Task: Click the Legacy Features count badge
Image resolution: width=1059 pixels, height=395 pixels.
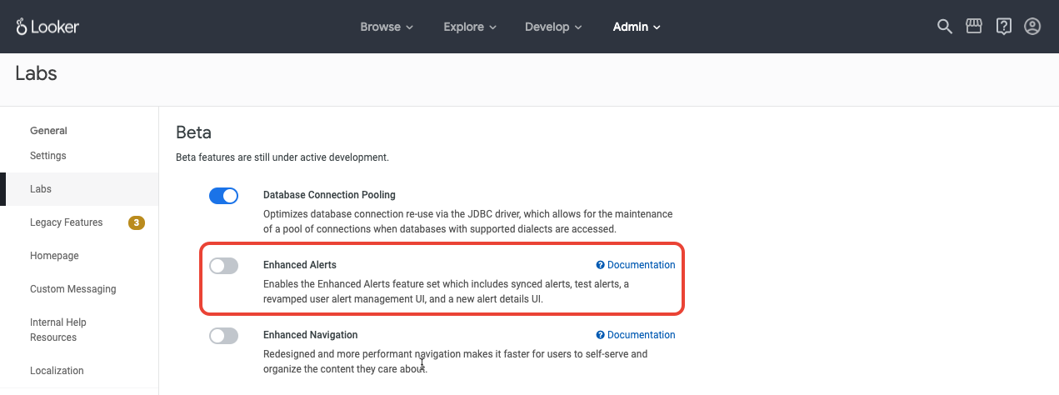Action: point(137,222)
